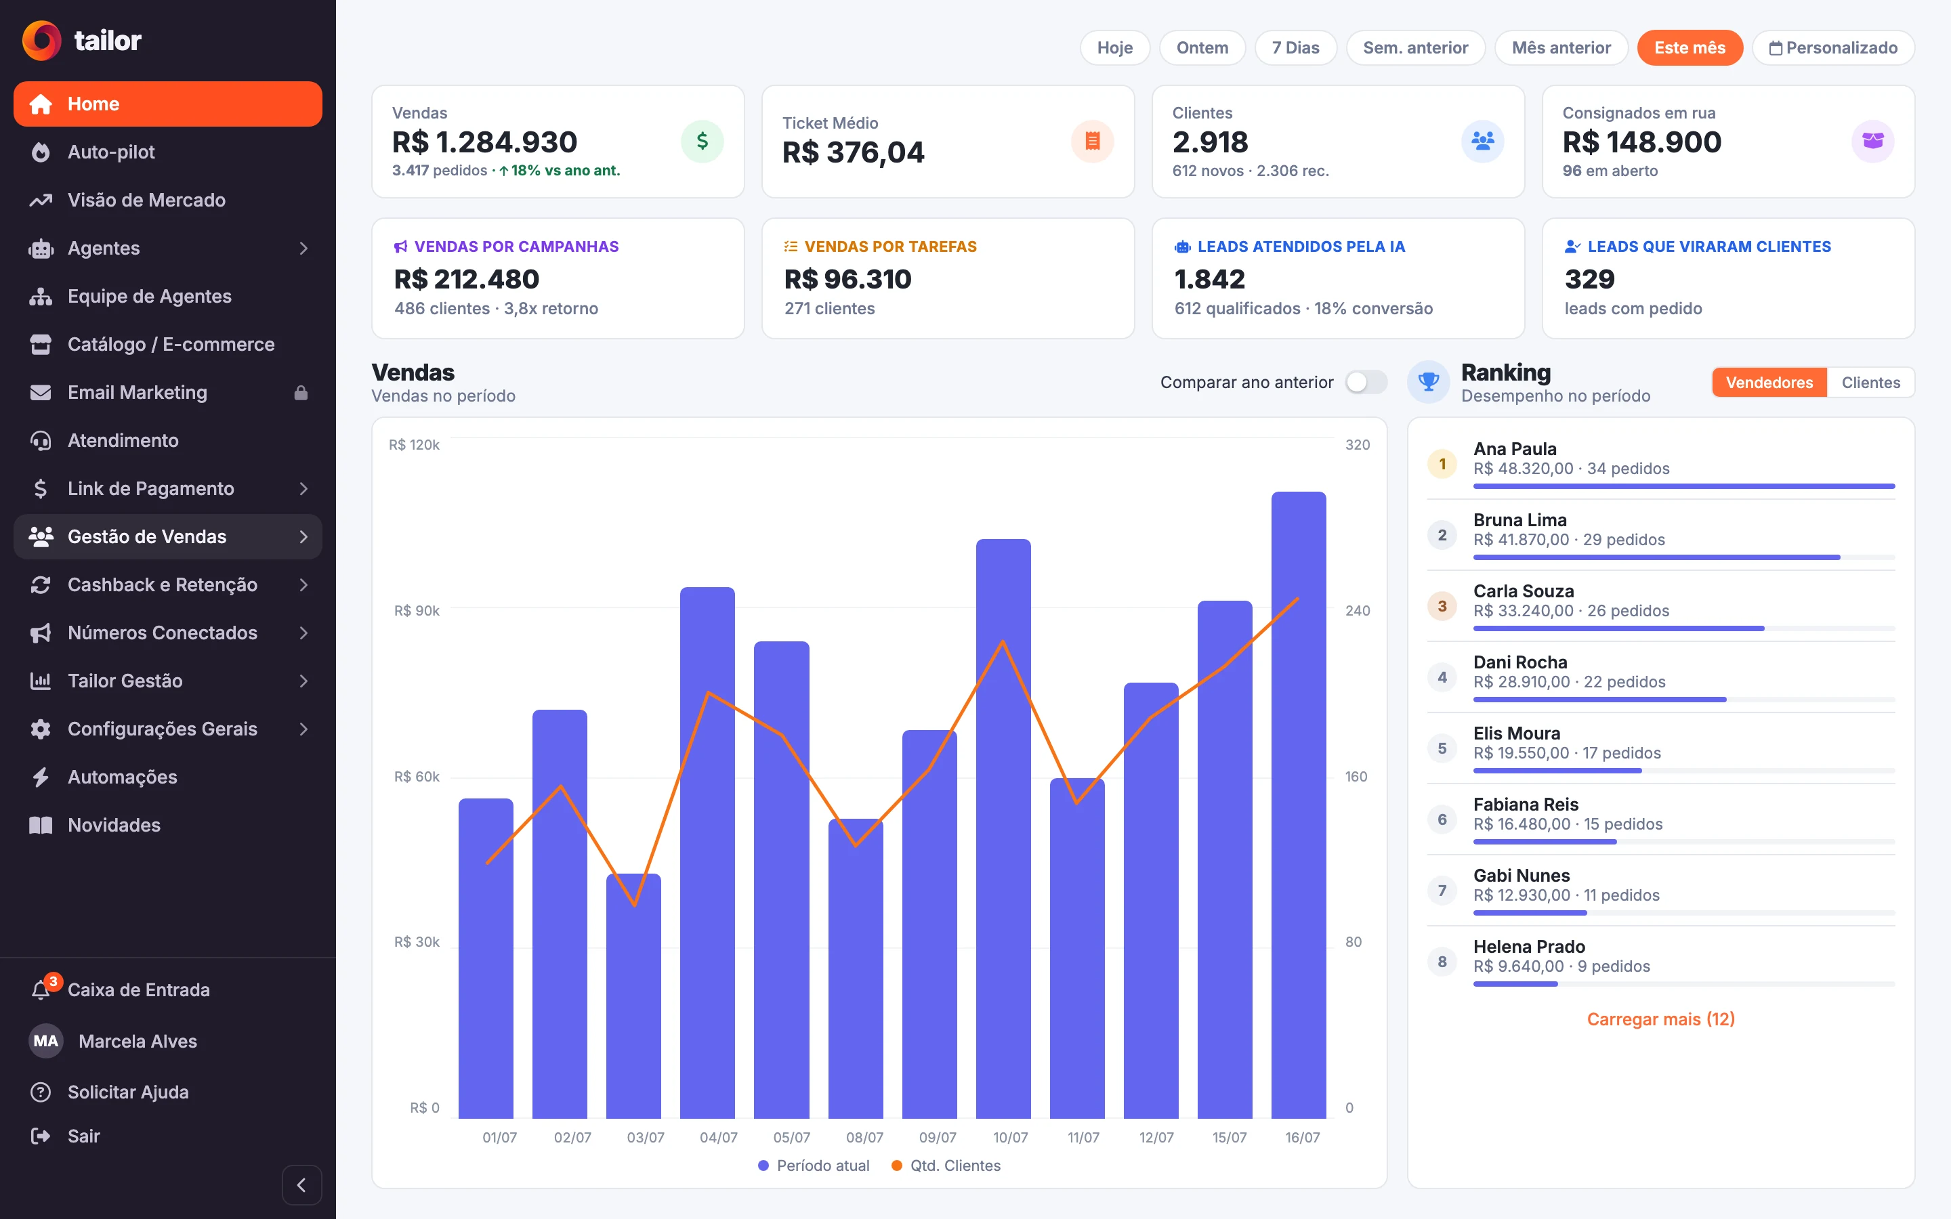1951x1219 pixels.
Task: Click the green dollar icon on Vendas card
Action: point(702,141)
